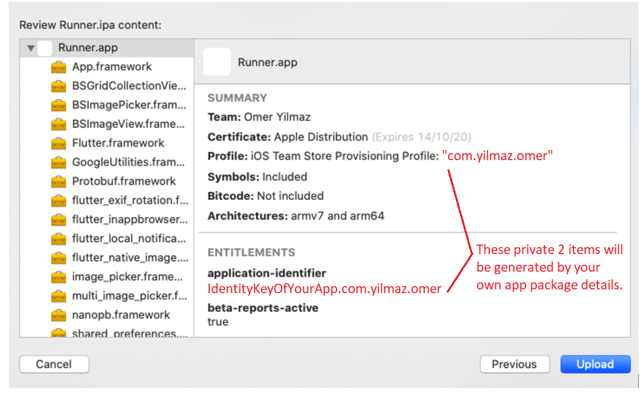Select flutter_local_notifications framework entry
The width and height of the screenshot is (644, 394).
click(x=129, y=239)
